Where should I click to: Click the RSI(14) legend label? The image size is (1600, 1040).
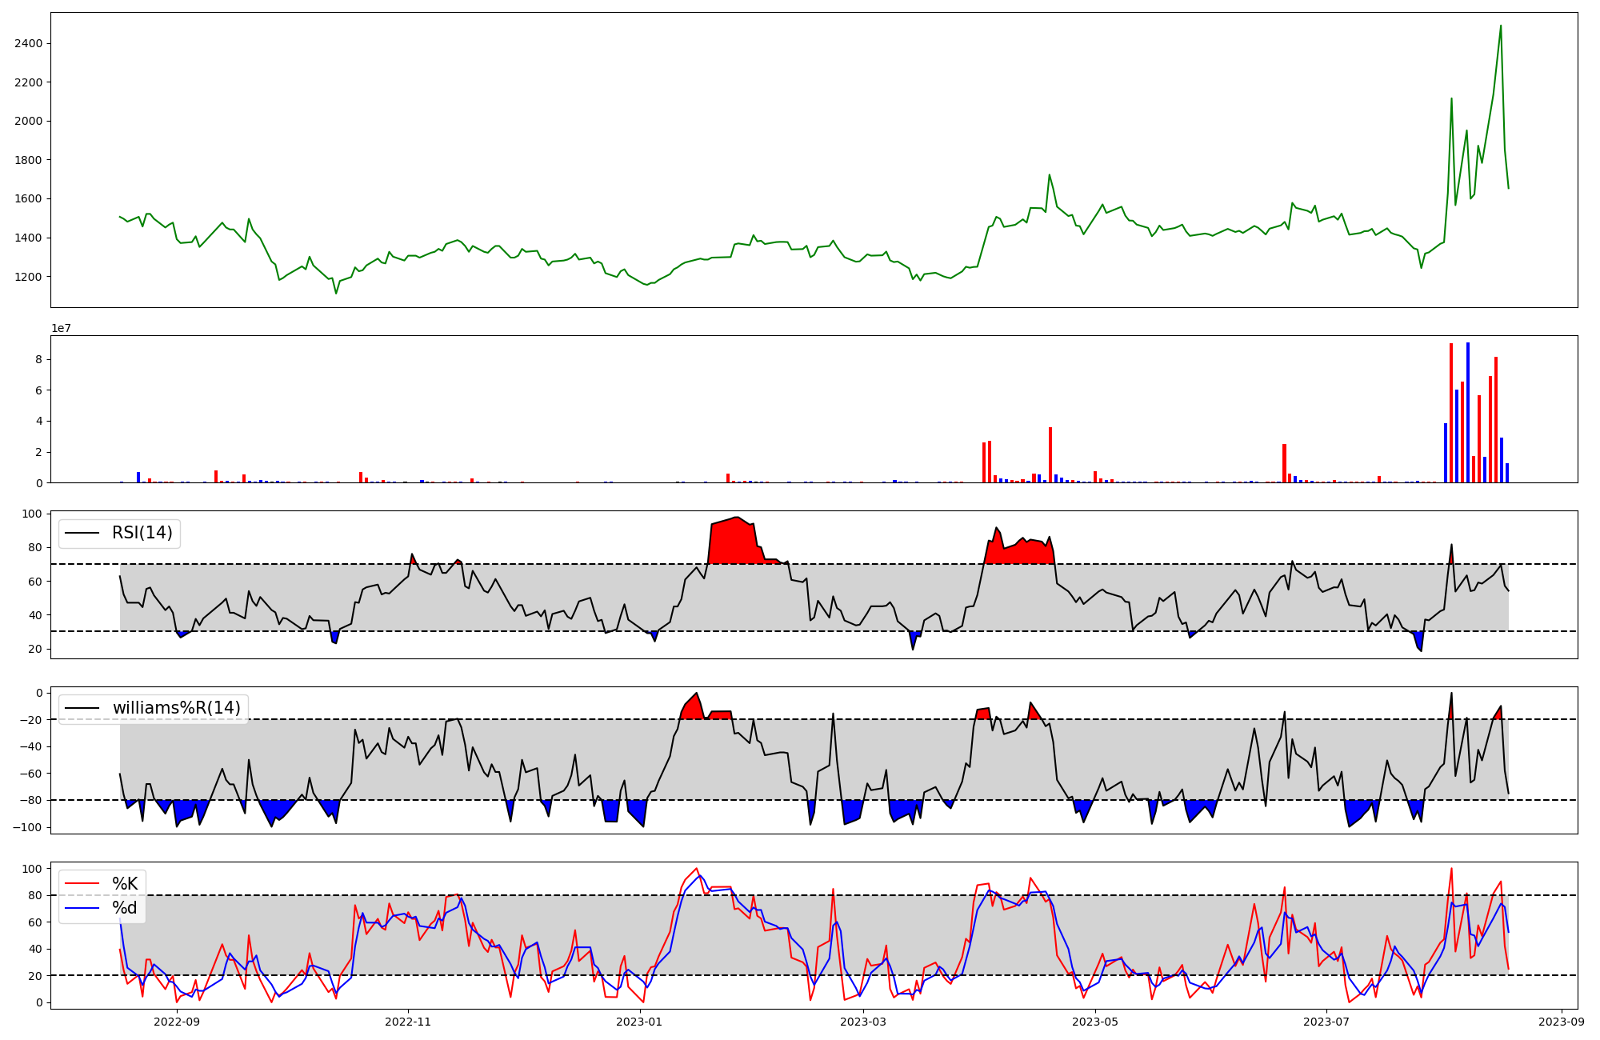[142, 533]
